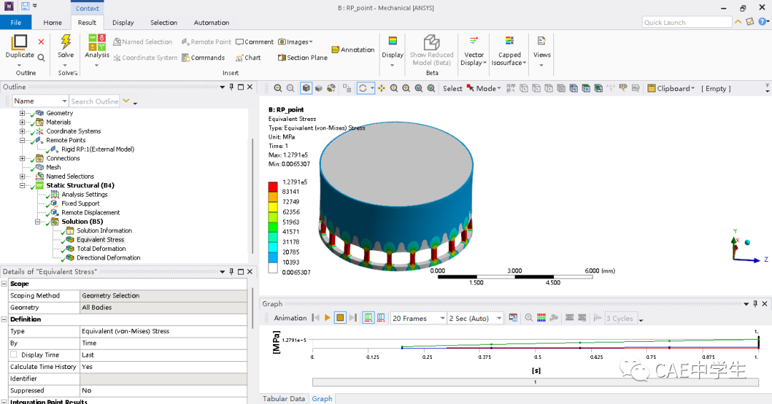This screenshot has height=404, width=772.
Task: Click the Solve lightning bolt icon
Action: tap(66, 41)
